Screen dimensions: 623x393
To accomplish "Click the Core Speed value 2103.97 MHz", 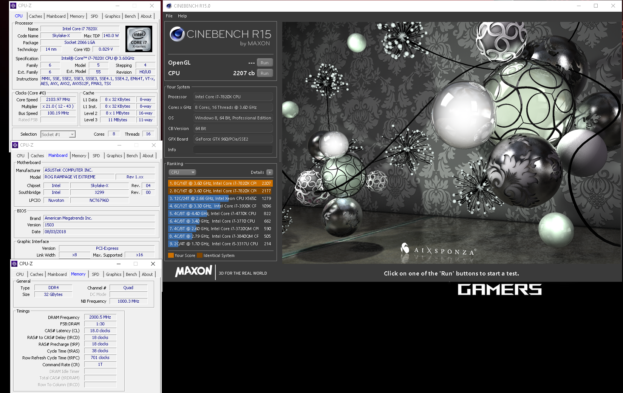I will coord(58,99).
